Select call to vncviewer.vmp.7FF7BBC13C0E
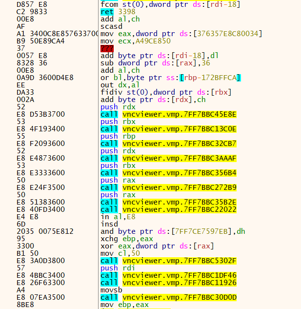This screenshot has height=309, width=301. pos(168,129)
